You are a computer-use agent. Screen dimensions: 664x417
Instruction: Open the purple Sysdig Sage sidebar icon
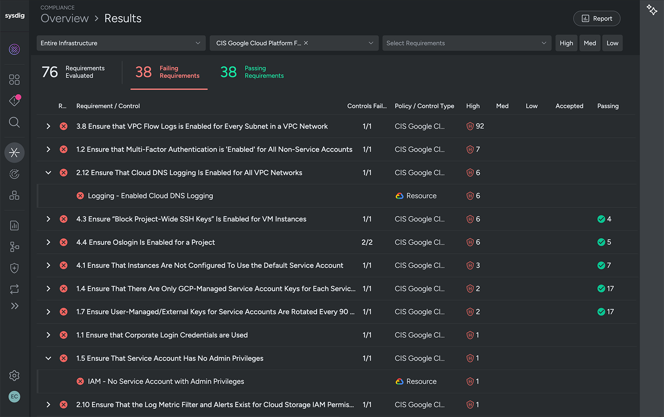click(14, 49)
